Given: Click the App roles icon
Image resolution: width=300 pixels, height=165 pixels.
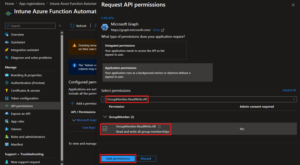Looking at the screenshot, I should coord(7,121).
